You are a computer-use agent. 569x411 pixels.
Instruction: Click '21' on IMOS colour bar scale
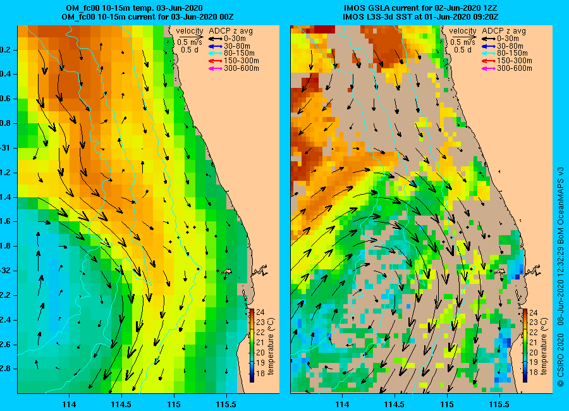click(534, 342)
